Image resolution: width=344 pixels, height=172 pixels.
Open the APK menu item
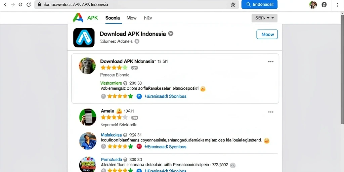(93, 18)
